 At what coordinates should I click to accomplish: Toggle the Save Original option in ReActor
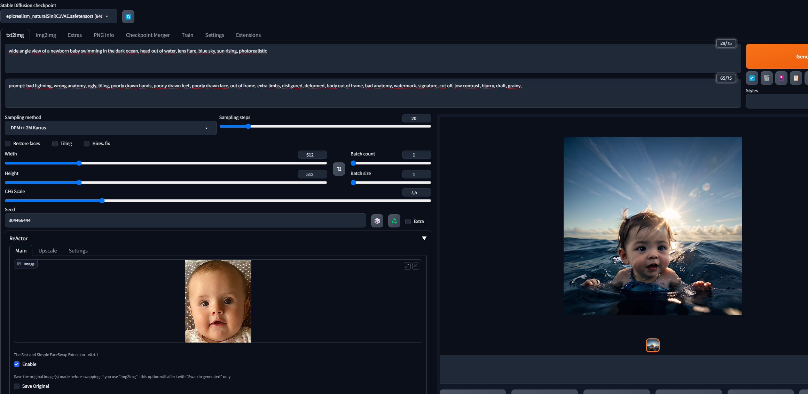(x=16, y=386)
